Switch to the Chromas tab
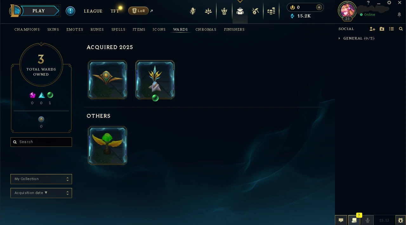The width and height of the screenshot is (406, 225). [206, 29]
